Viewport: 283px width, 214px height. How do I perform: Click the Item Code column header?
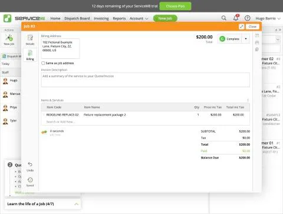click(x=54, y=107)
